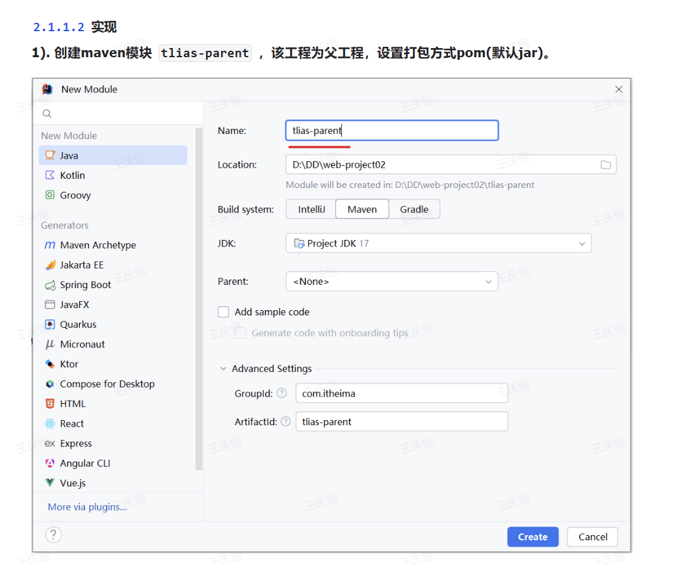Click into the GroupId text field
680x565 pixels.
(x=400, y=393)
